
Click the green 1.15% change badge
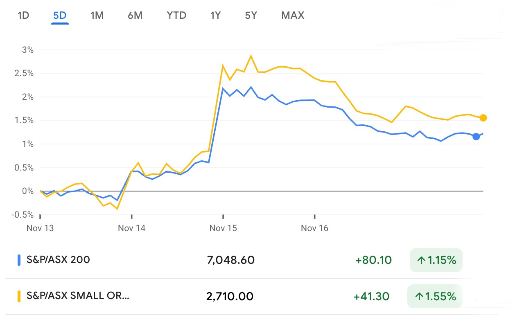click(436, 260)
